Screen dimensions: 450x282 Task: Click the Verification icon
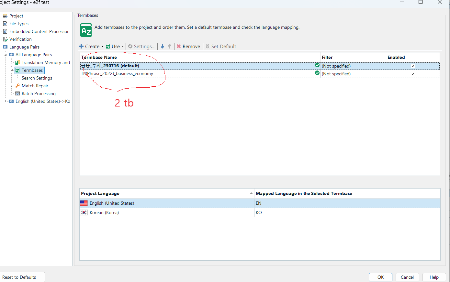click(5, 39)
